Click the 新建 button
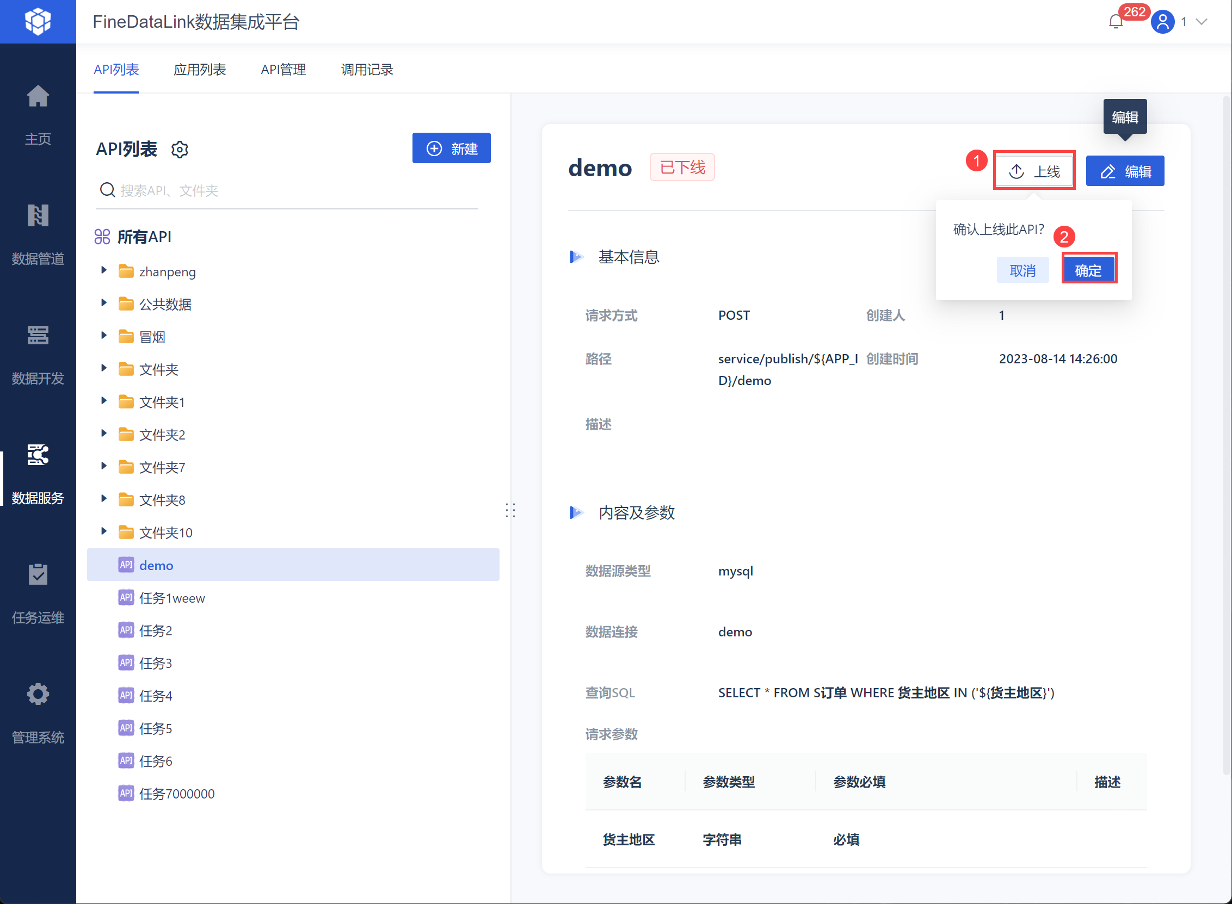1232x904 pixels. click(451, 148)
